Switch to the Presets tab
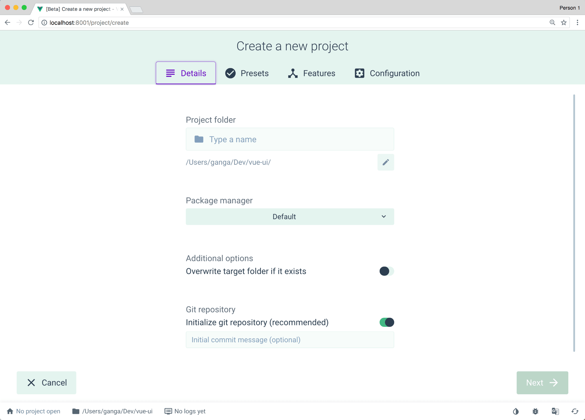585x420 pixels. 247,73
